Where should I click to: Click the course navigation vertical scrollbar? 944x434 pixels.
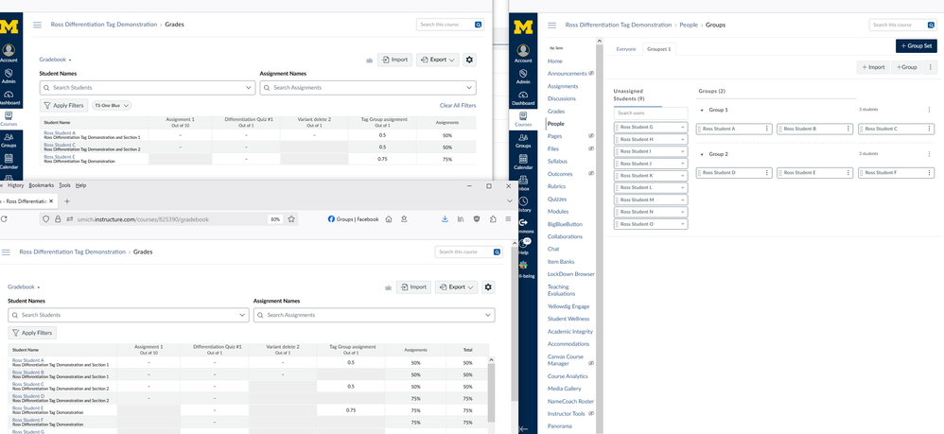[599, 234]
